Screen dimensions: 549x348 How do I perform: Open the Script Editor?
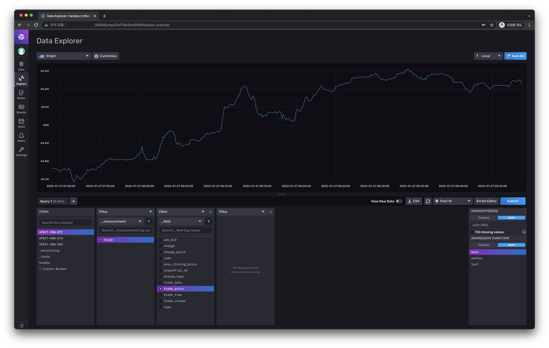[x=486, y=201]
